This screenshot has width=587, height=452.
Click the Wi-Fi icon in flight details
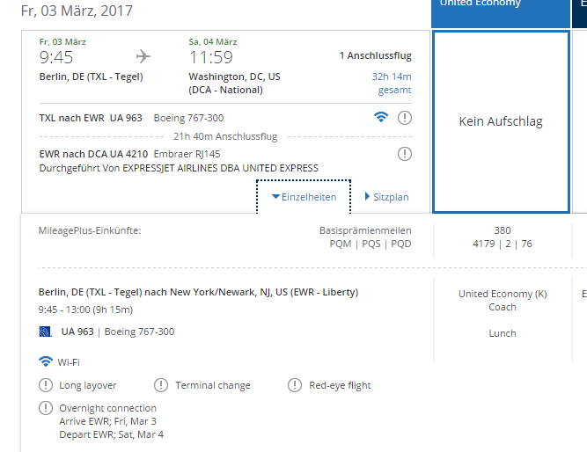(46, 361)
